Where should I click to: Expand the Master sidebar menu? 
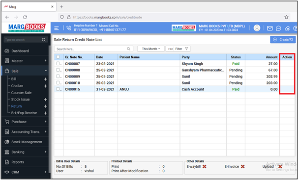[25, 61]
